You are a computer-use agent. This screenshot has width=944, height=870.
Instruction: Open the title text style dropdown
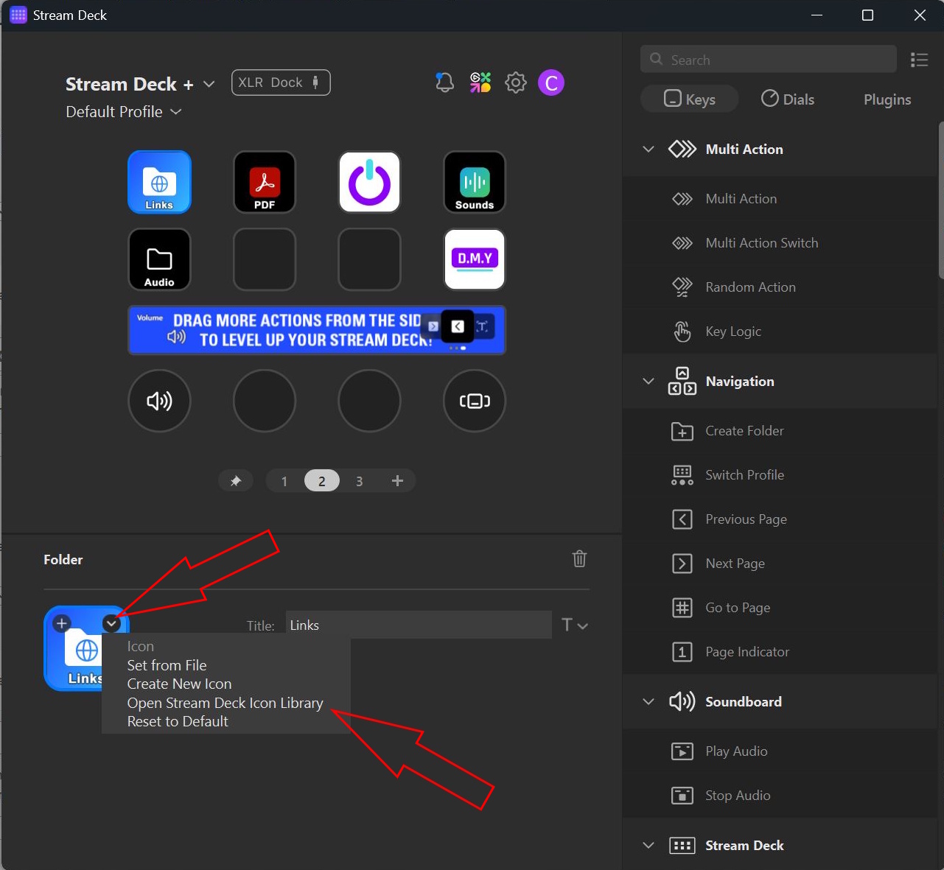pos(575,625)
